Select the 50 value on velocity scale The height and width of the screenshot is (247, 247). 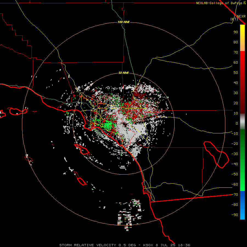pos(236,73)
